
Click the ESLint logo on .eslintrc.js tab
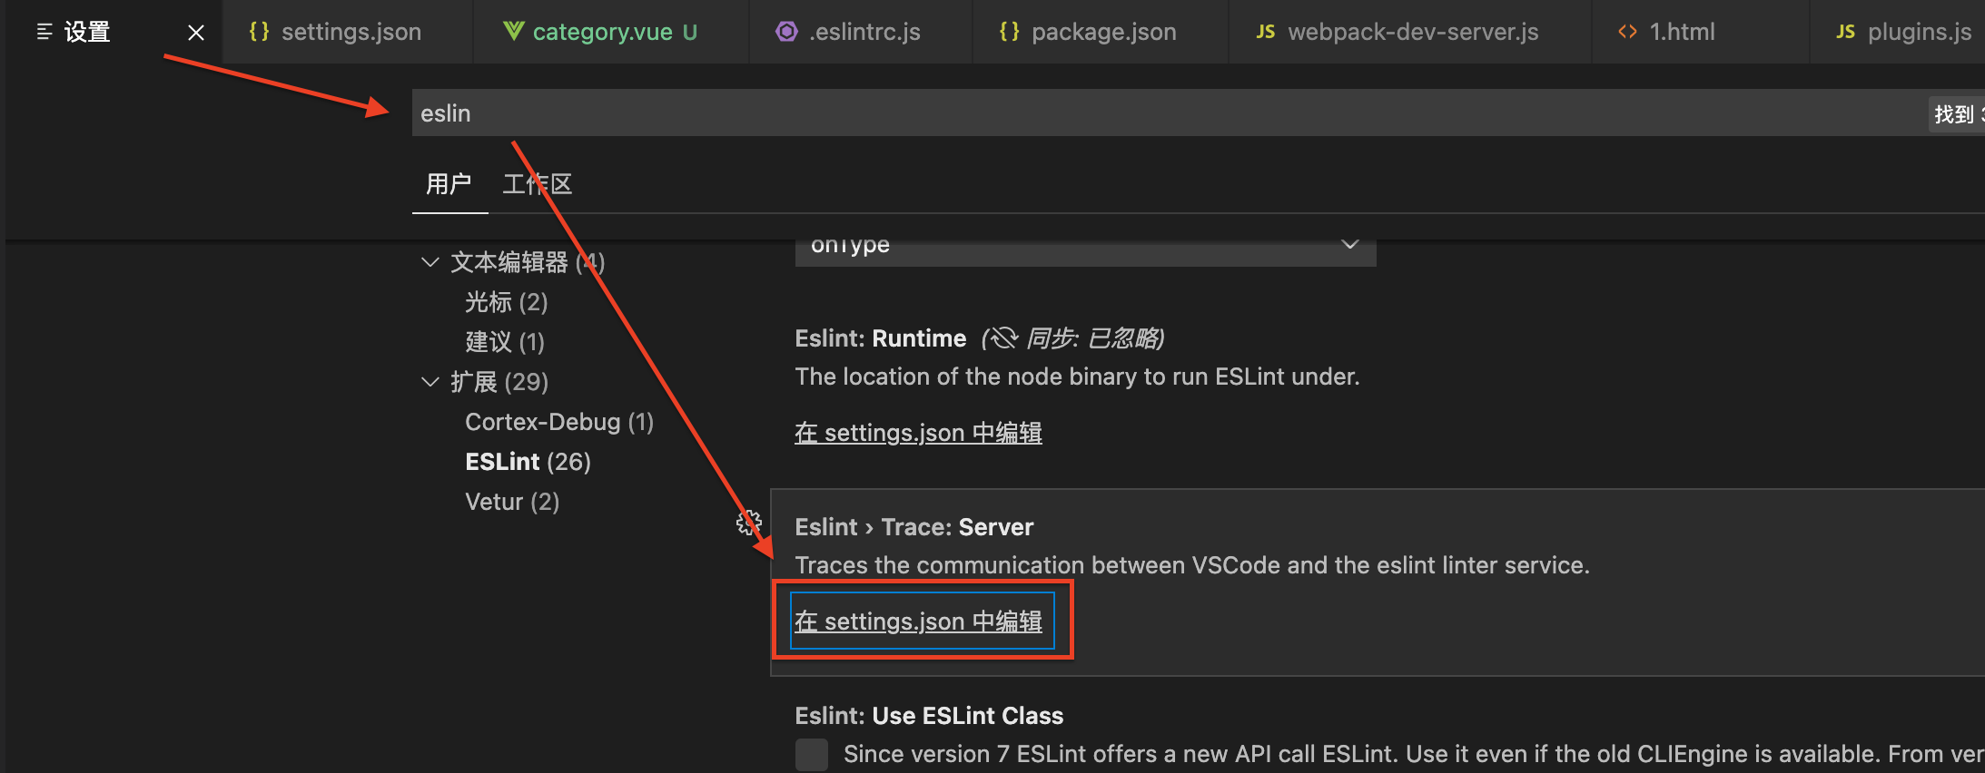click(x=786, y=31)
